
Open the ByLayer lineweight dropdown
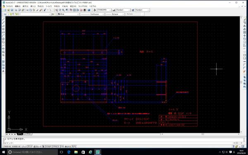tap(115, 14)
